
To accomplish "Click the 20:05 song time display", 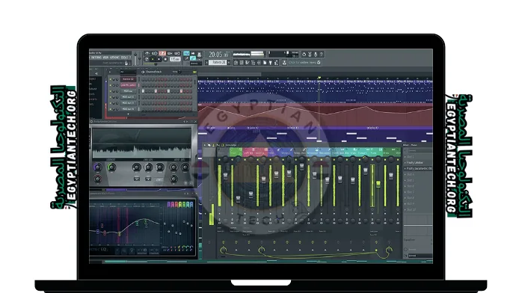I will click(219, 55).
